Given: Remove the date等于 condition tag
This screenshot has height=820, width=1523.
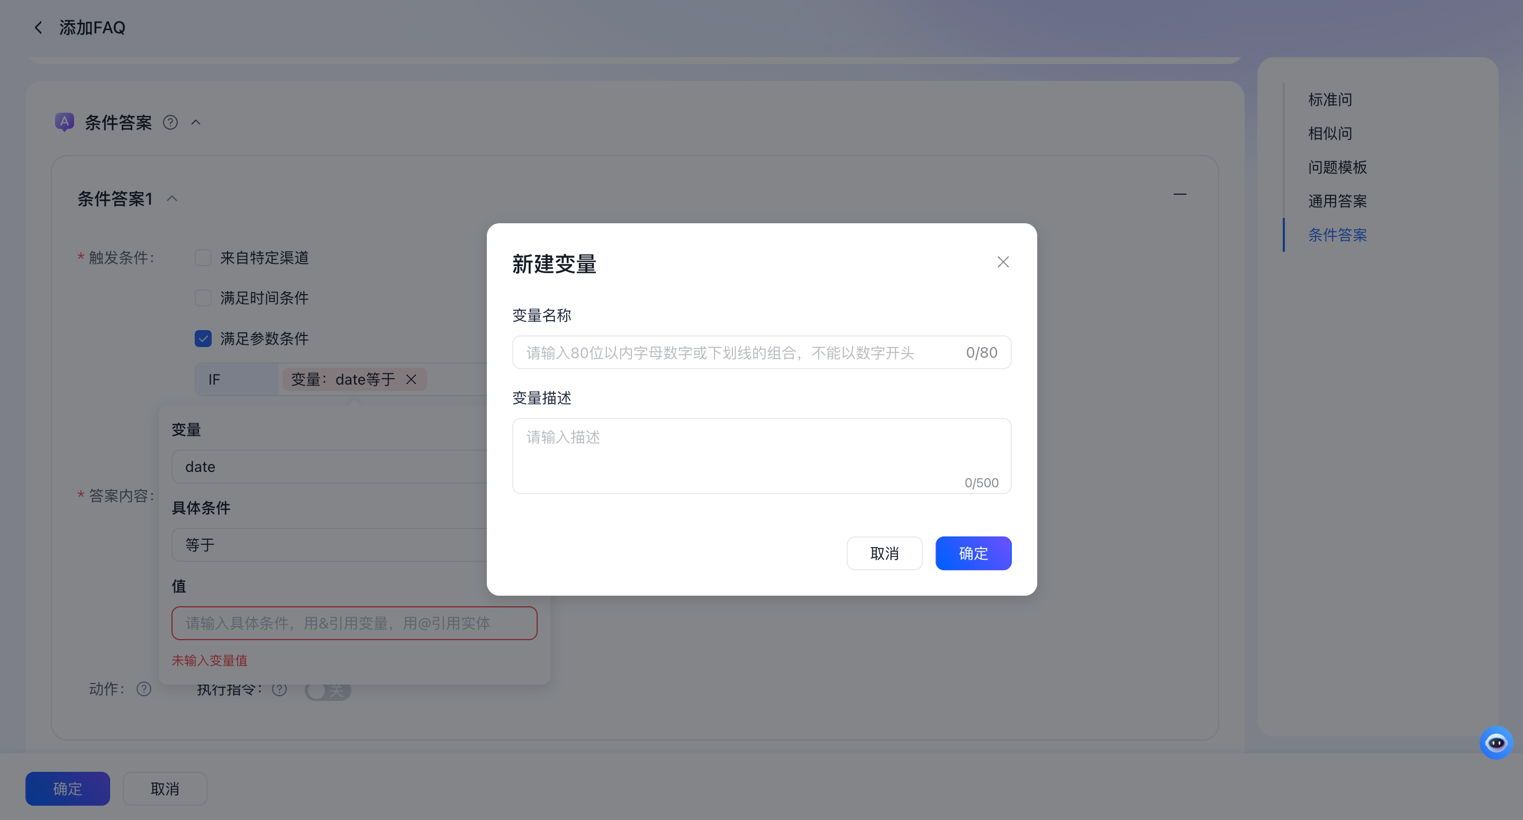Looking at the screenshot, I should 412,379.
